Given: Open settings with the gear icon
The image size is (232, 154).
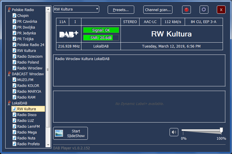Looking at the screenshot, I should pos(204,10).
